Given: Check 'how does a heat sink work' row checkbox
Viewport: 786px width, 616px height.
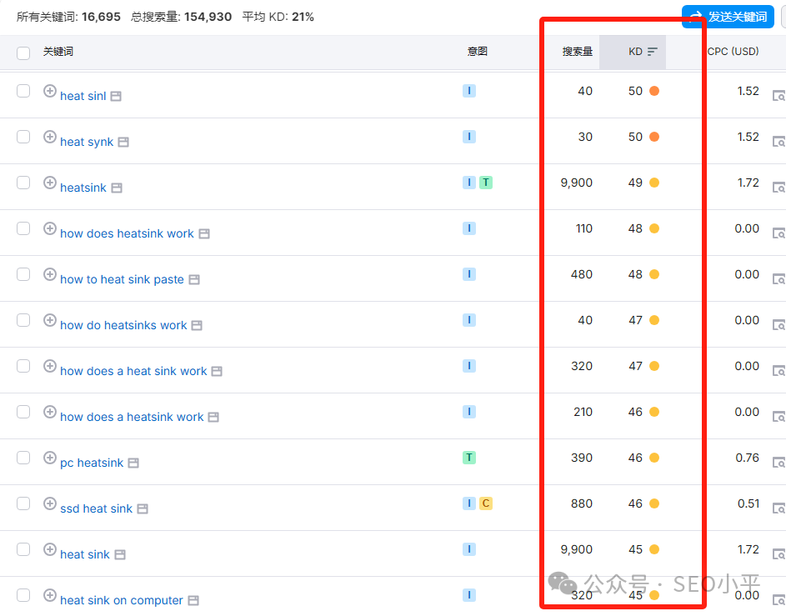Looking at the screenshot, I should point(23,366).
